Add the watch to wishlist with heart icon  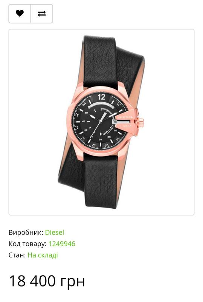click(20, 14)
